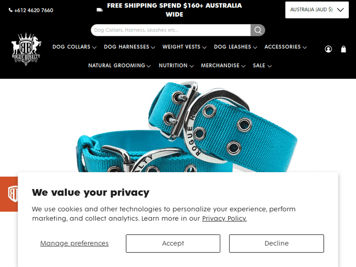Decline cookies in privacy banner
The height and width of the screenshot is (267, 356).
point(277,243)
